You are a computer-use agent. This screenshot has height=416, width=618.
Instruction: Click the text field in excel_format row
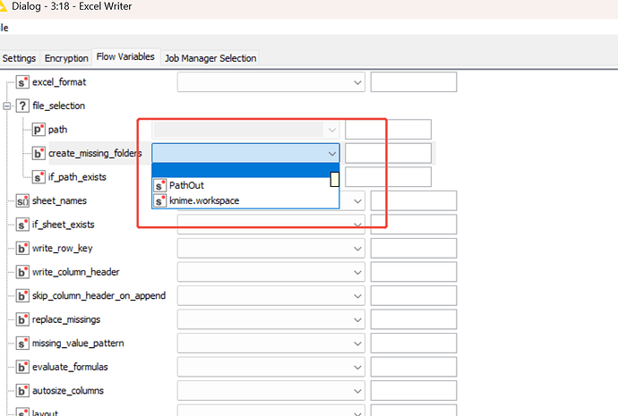[x=413, y=82]
